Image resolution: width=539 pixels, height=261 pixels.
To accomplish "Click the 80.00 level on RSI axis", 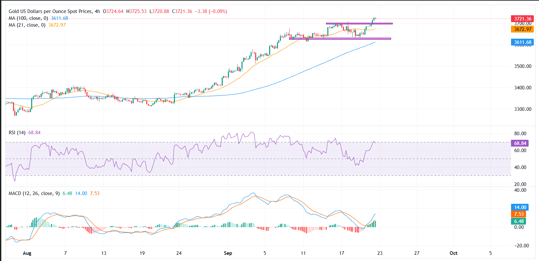I will 520,134.
